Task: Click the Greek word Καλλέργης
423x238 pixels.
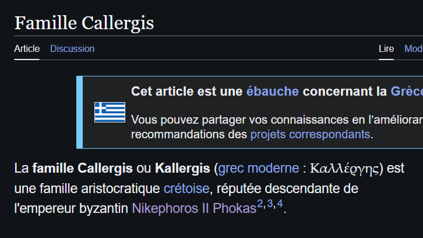Action: pyautogui.click(x=345, y=169)
